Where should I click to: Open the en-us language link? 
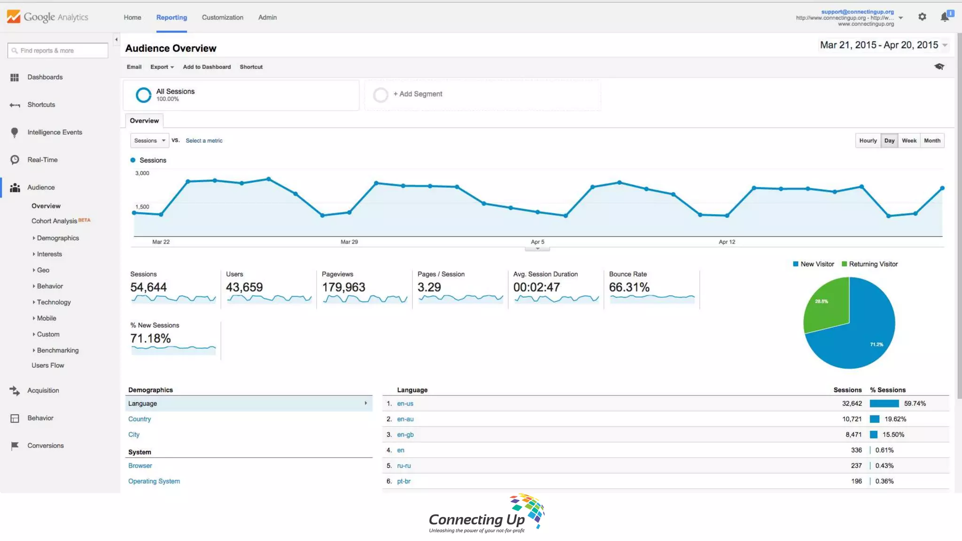coord(405,403)
